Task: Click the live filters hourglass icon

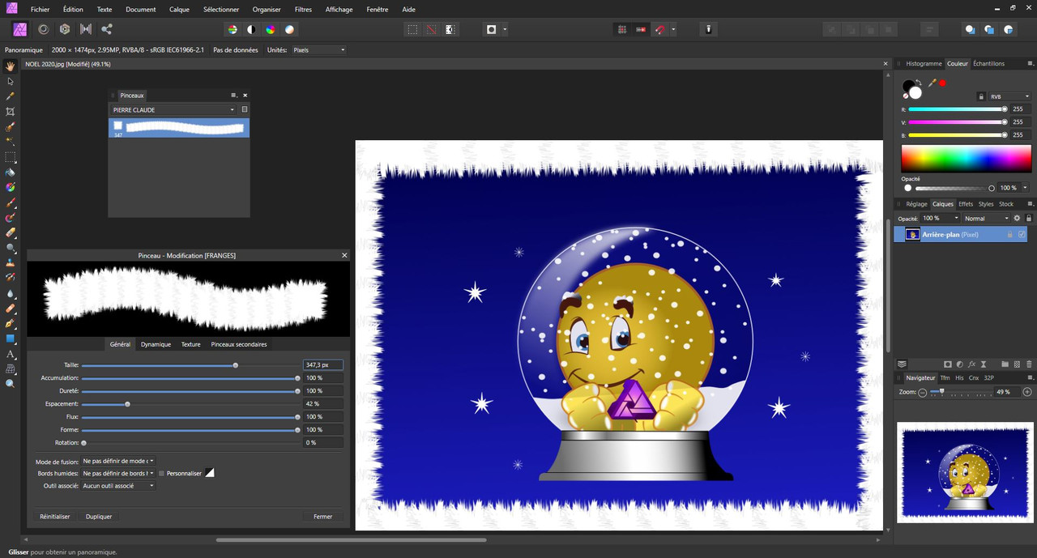Action: pyautogui.click(x=983, y=364)
